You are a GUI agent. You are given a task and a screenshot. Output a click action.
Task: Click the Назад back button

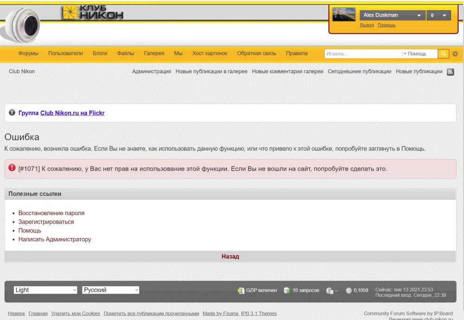click(230, 256)
